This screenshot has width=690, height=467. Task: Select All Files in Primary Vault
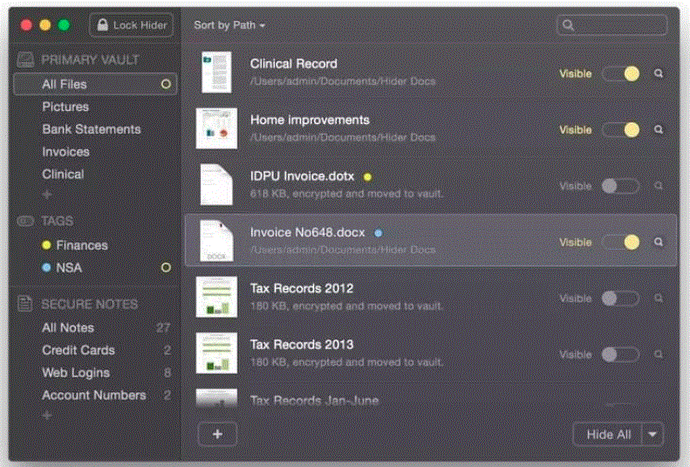[95, 84]
